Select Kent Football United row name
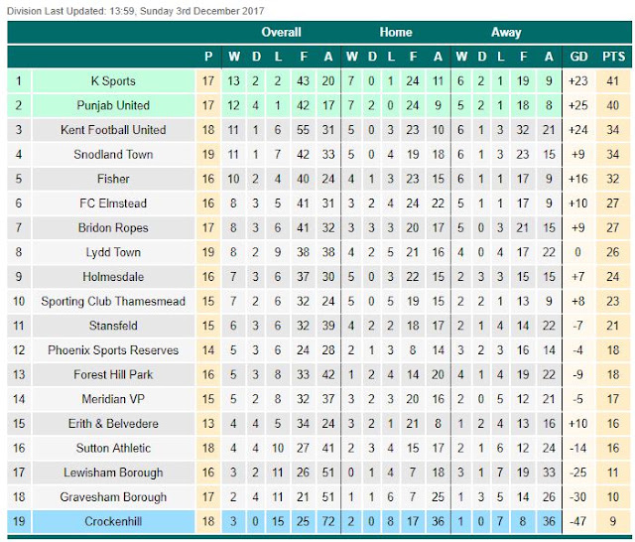 (x=113, y=130)
